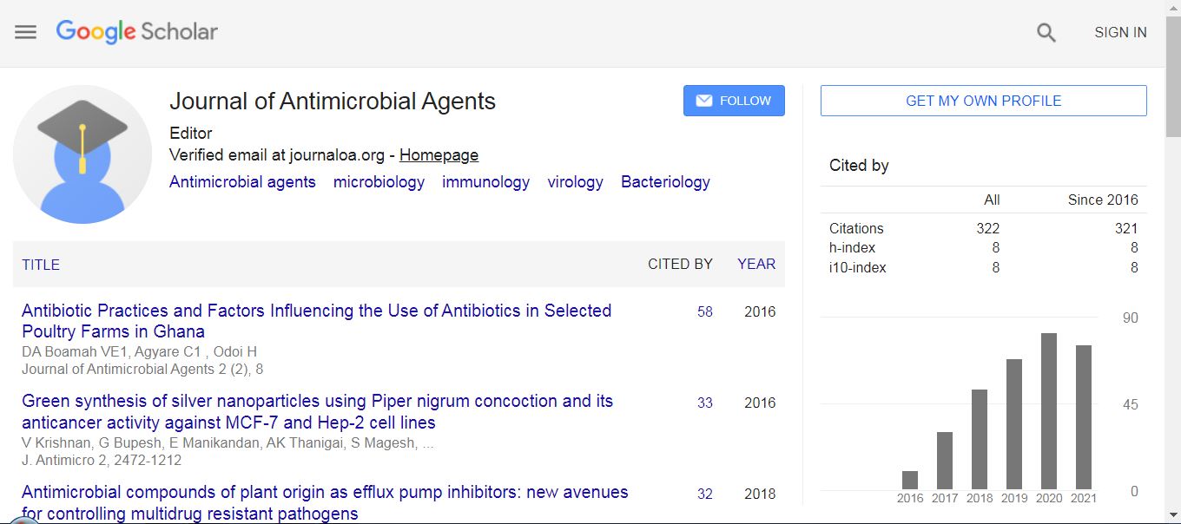
Task: Click the 2020 bar in citation chart
Action: coord(1049,411)
